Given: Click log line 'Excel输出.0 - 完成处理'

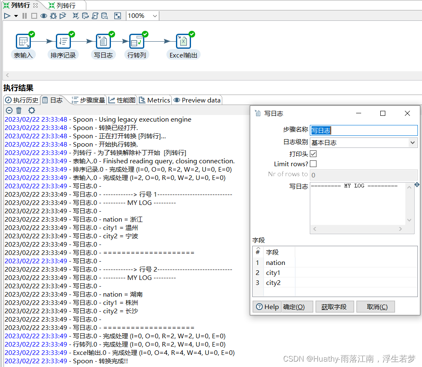Looking at the screenshot, I should [105, 353].
